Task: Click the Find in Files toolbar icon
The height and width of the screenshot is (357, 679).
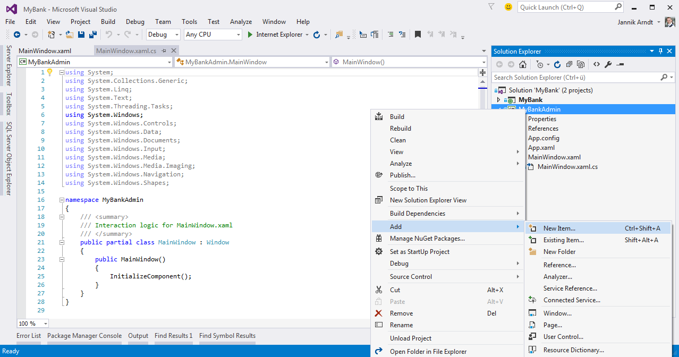Action: (x=339, y=35)
